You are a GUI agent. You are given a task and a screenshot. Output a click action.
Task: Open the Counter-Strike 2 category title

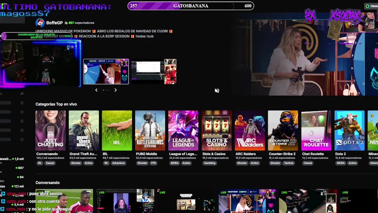tap(282, 154)
